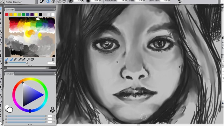This screenshot has height=126, width=224.
Task: Expand Color panel via bottom three dots
Action: pyautogui.click(x=30, y=125)
